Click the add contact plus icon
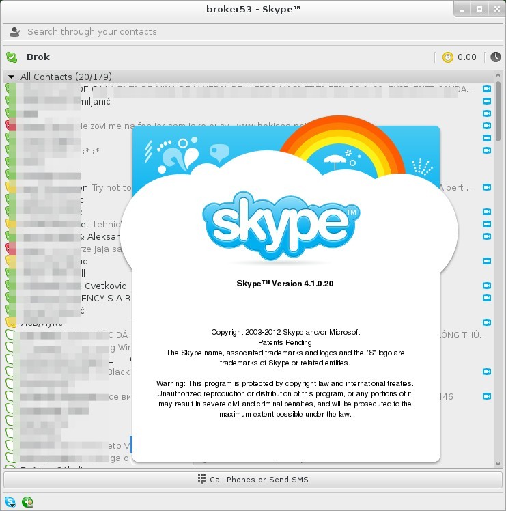 point(27,502)
